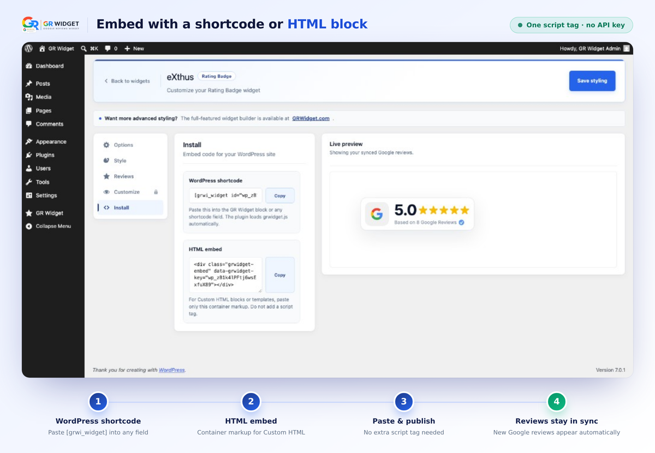Click the Live preview heading
Image resolution: width=655 pixels, height=453 pixels.
coord(346,144)
